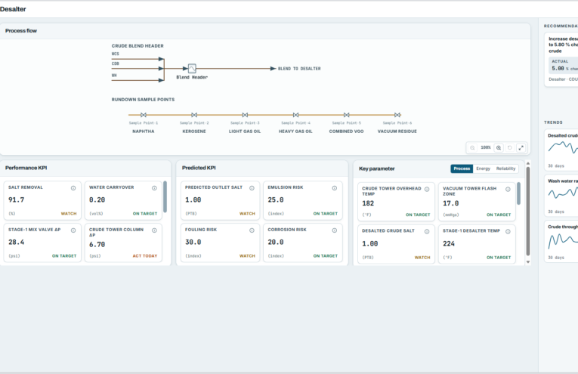The width and height of the screenshot is (578, 374).
Task: Open the Wash water trend chart
Action: tap(561, 195)
